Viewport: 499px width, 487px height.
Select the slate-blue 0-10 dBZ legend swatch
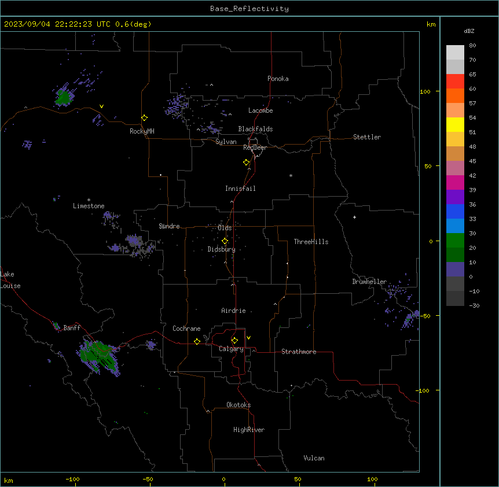pos(455,270)
